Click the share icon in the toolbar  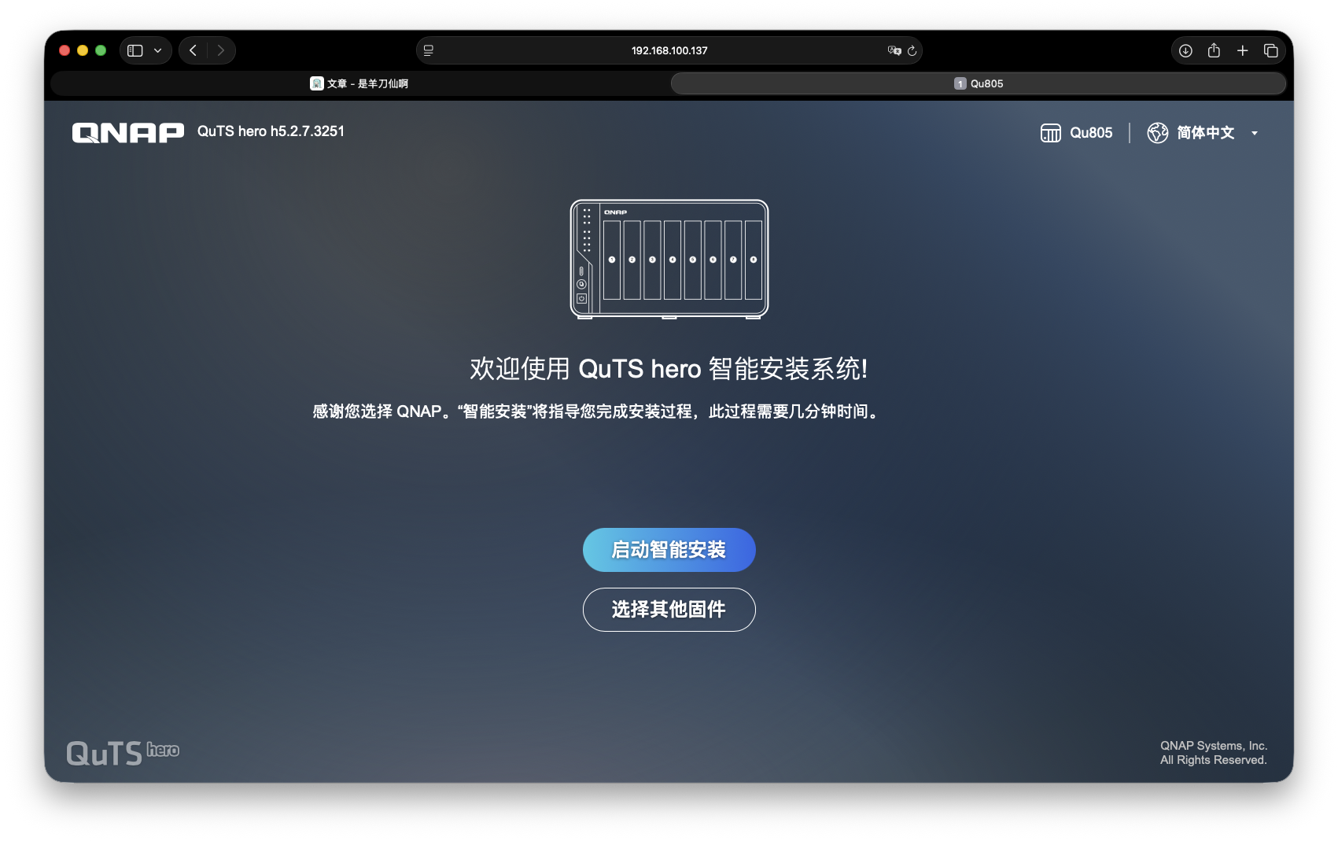1214,50
